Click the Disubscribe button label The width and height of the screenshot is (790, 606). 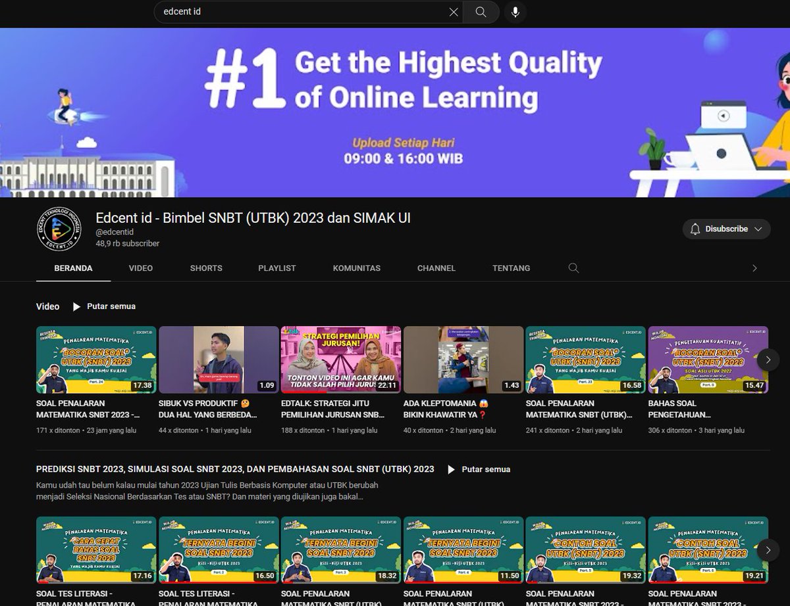point(727,229)
